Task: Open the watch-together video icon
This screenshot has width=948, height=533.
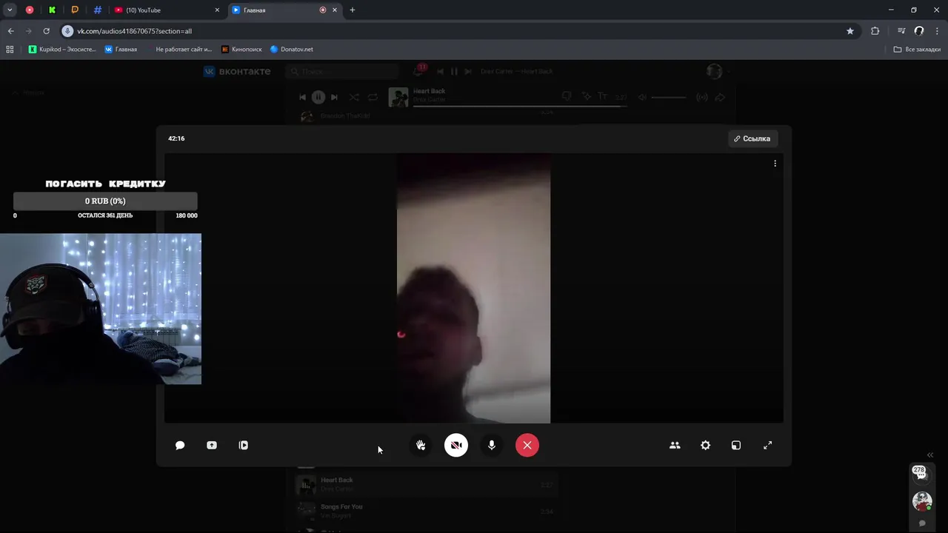Action: click(x=244, y=445)
